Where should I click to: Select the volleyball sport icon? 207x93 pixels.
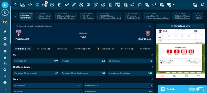tap(103, 5)
